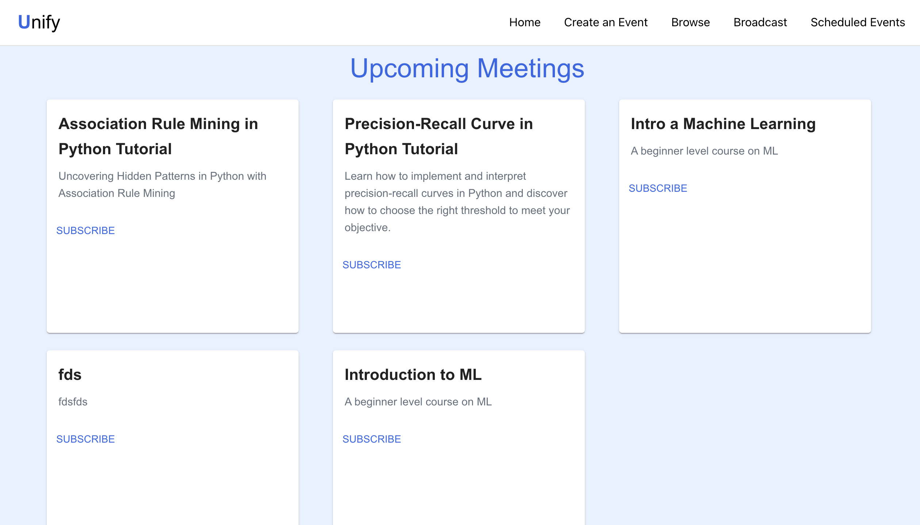Click the fdsfds description text
Image resolution: width=920 pixels, height=525 pixels.
coord(73,402)
